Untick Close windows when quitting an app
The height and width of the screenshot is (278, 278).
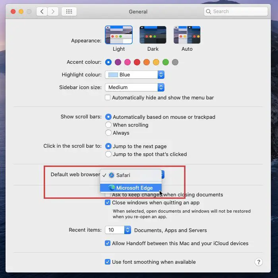[x=108, y=202]
